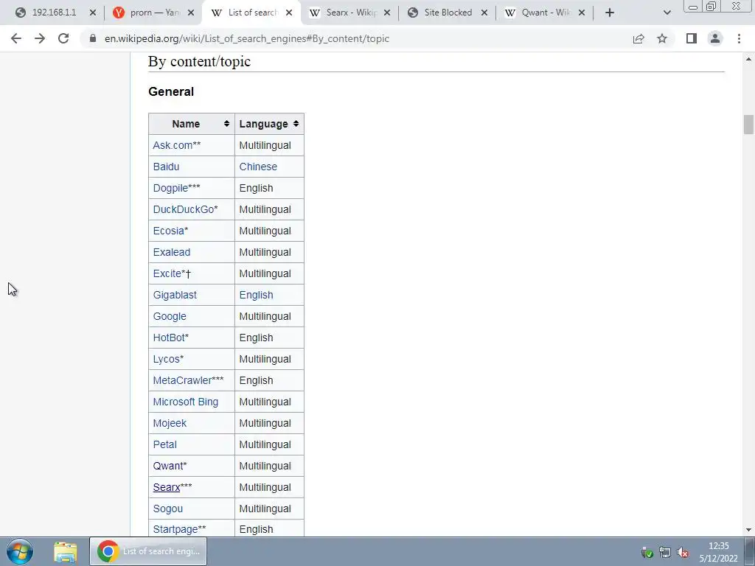
Task: Follow the English link in Gigablast row
Action: pyautogui.click(x=256, y=295)
